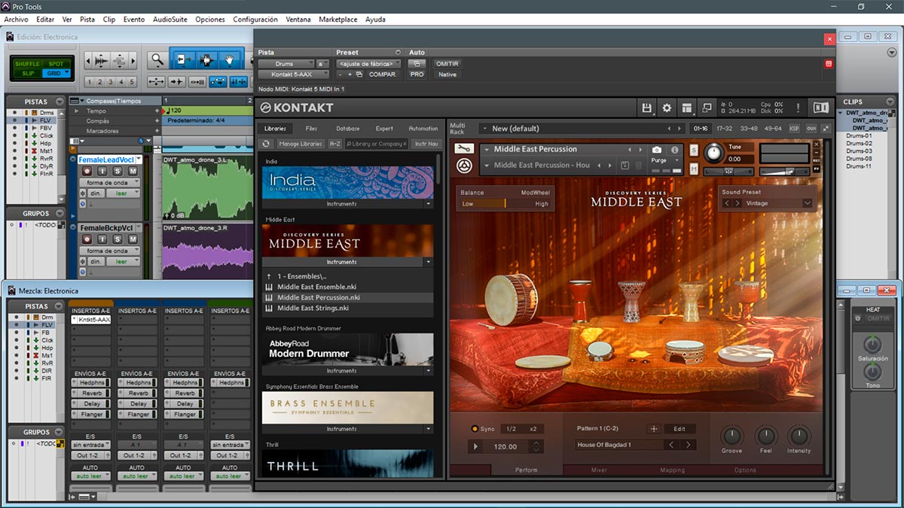Screen dimensions: 904x508
Task: Click the snapshot save disk icon
Action: click(625, 166)
